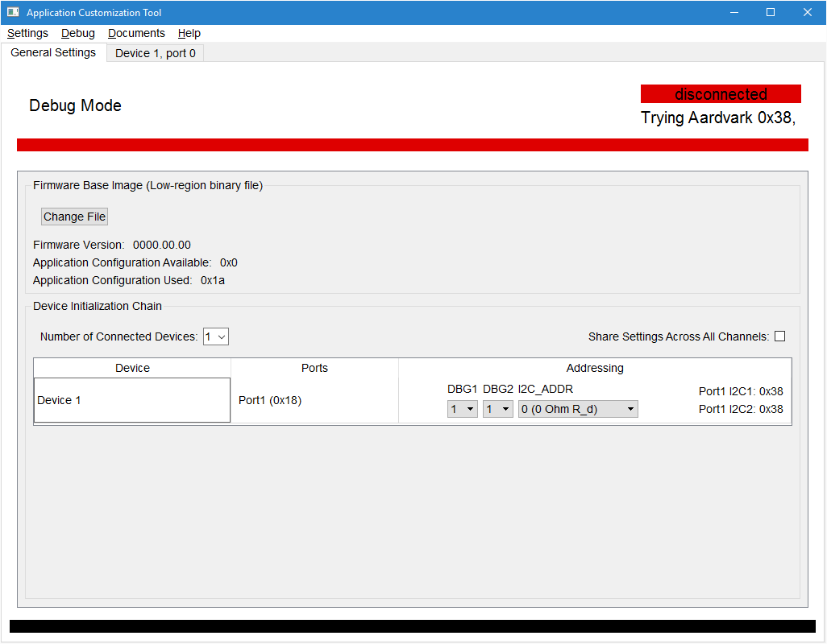Click the Addressing column header
Image resolution: width=827 pixels, height=644 pixels.
coord(595,368)
